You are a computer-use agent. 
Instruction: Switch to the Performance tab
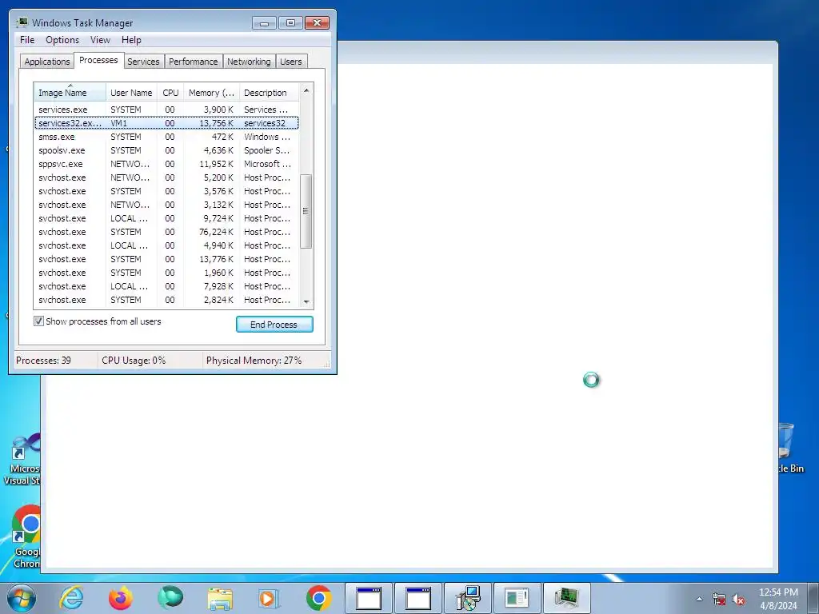point(194,62)
